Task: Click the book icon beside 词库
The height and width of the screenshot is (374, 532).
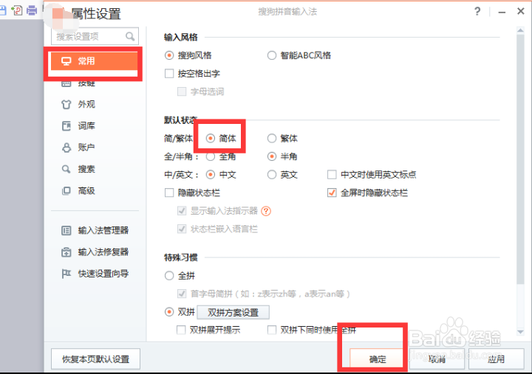Action: click(66, 126)
